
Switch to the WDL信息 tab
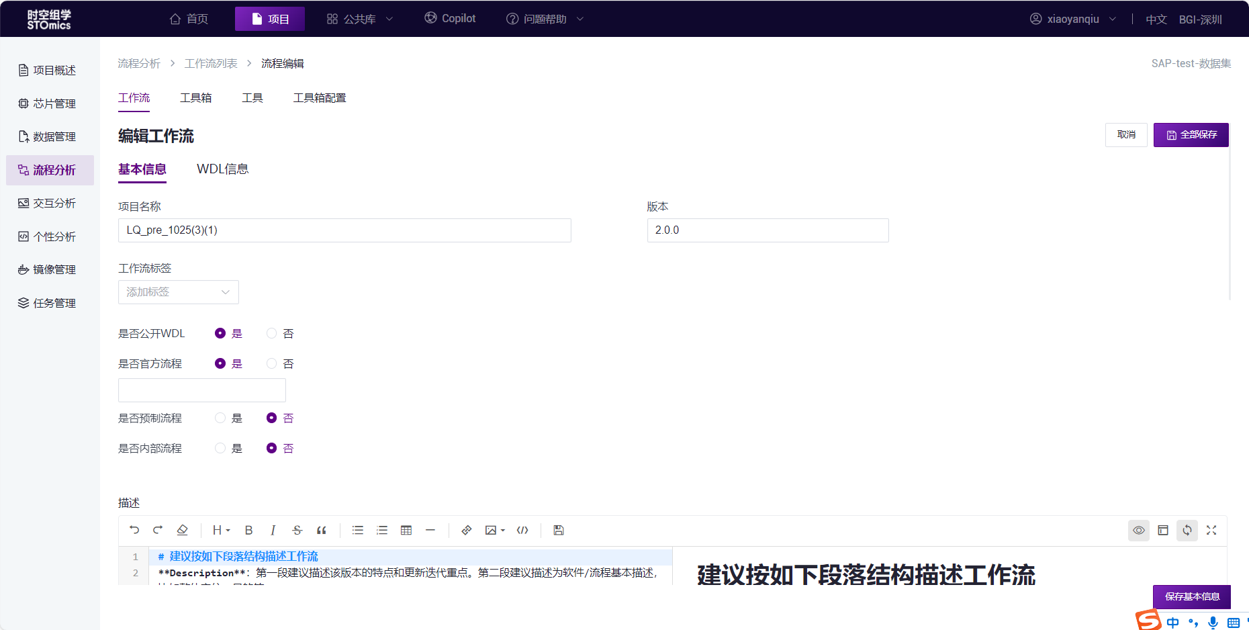pos(222,169)
